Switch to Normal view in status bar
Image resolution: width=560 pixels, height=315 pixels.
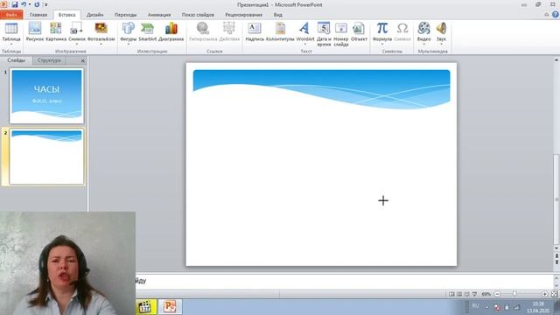(451, 294)
